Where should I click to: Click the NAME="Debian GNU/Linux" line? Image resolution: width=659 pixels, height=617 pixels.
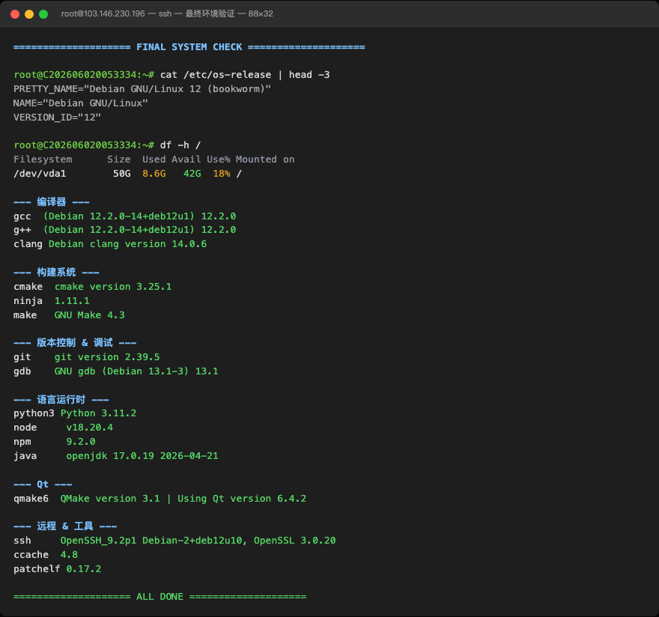(80, 103)
